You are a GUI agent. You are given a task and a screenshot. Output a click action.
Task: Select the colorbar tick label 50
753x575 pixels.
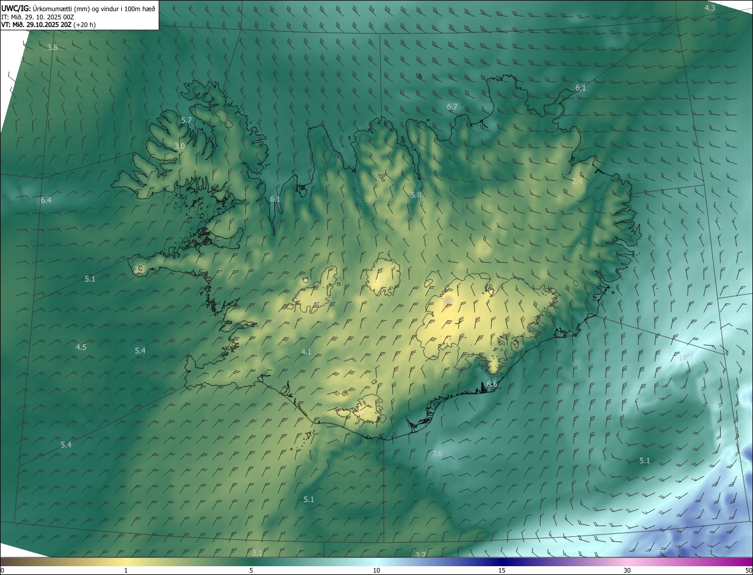[748, 570]
